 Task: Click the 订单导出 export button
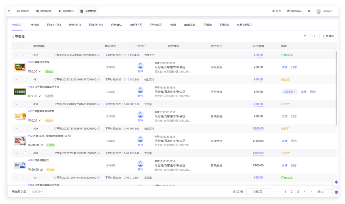(x=328, y=36)
